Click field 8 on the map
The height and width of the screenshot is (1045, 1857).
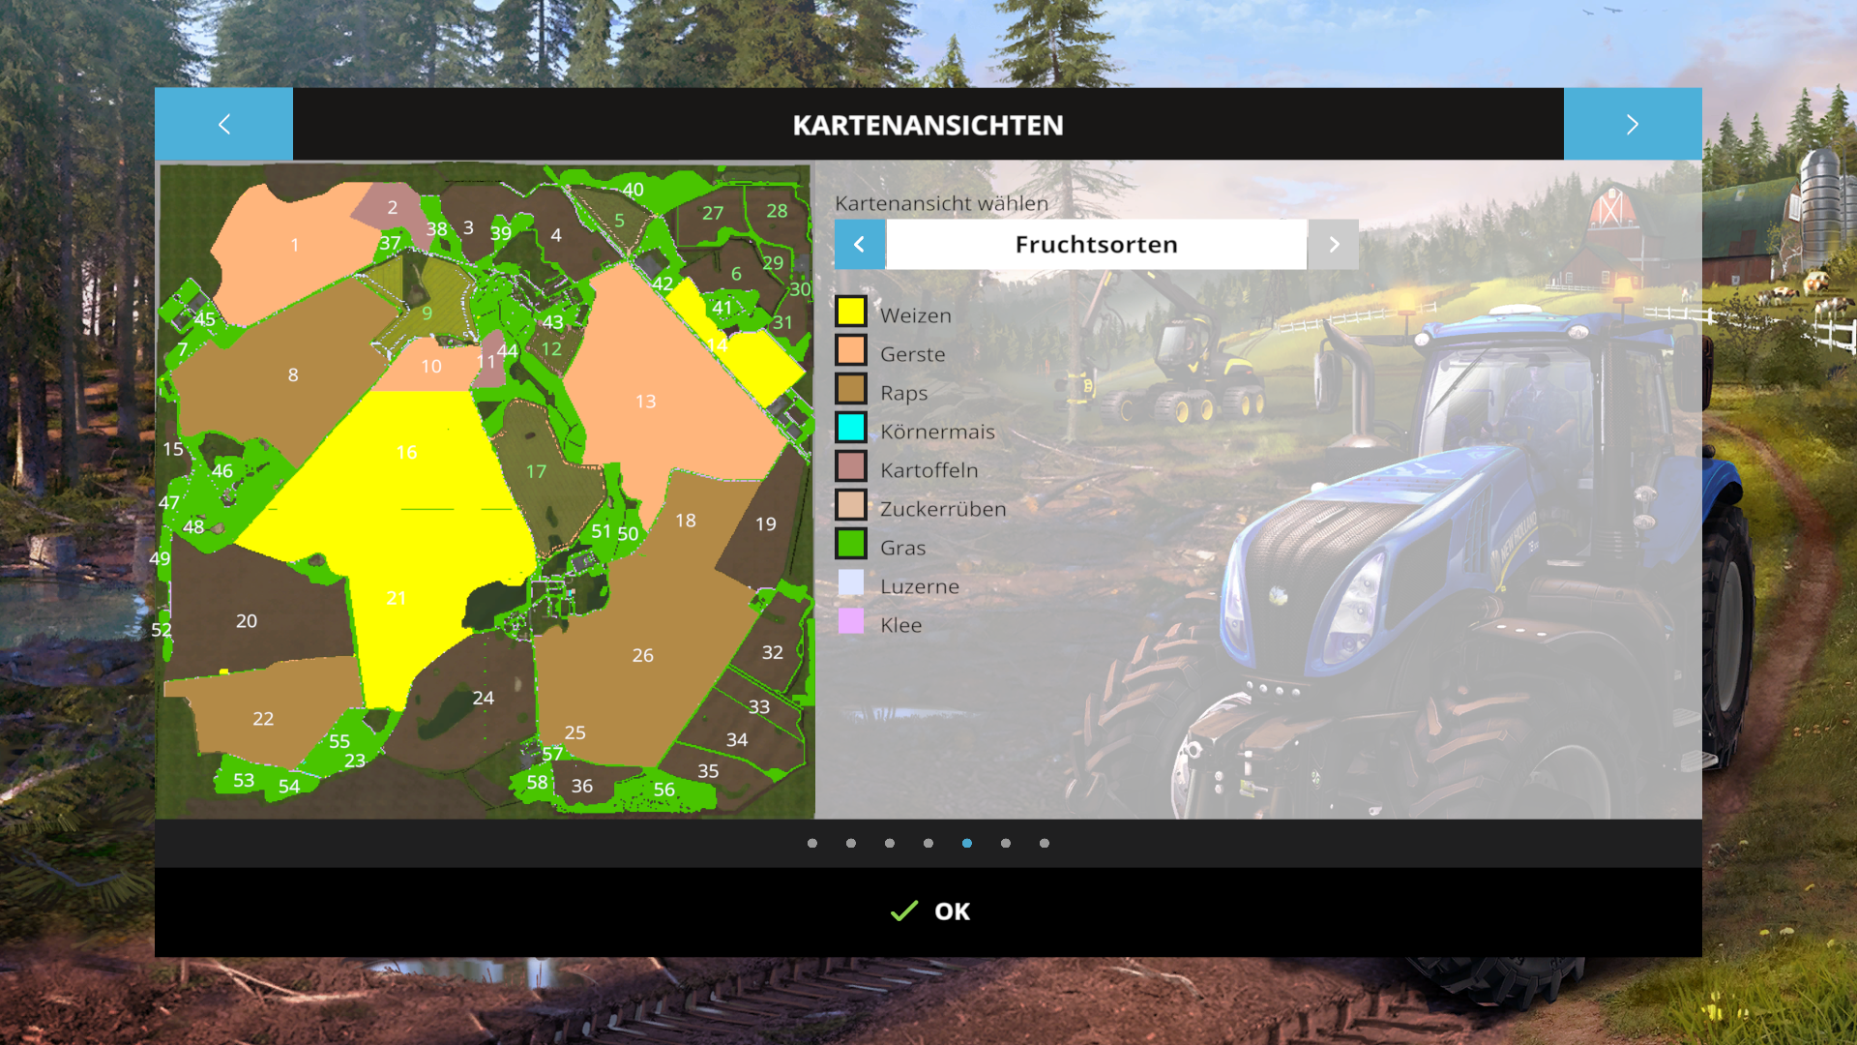[x=293, y=374]
